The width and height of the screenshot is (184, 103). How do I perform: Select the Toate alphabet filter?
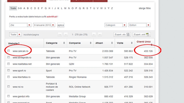13,8
